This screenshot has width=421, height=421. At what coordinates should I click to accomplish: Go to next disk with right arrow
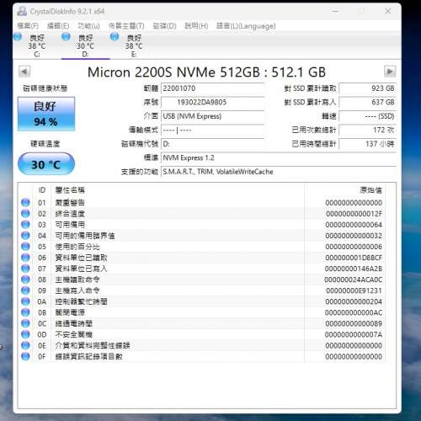tap(390, 72)
